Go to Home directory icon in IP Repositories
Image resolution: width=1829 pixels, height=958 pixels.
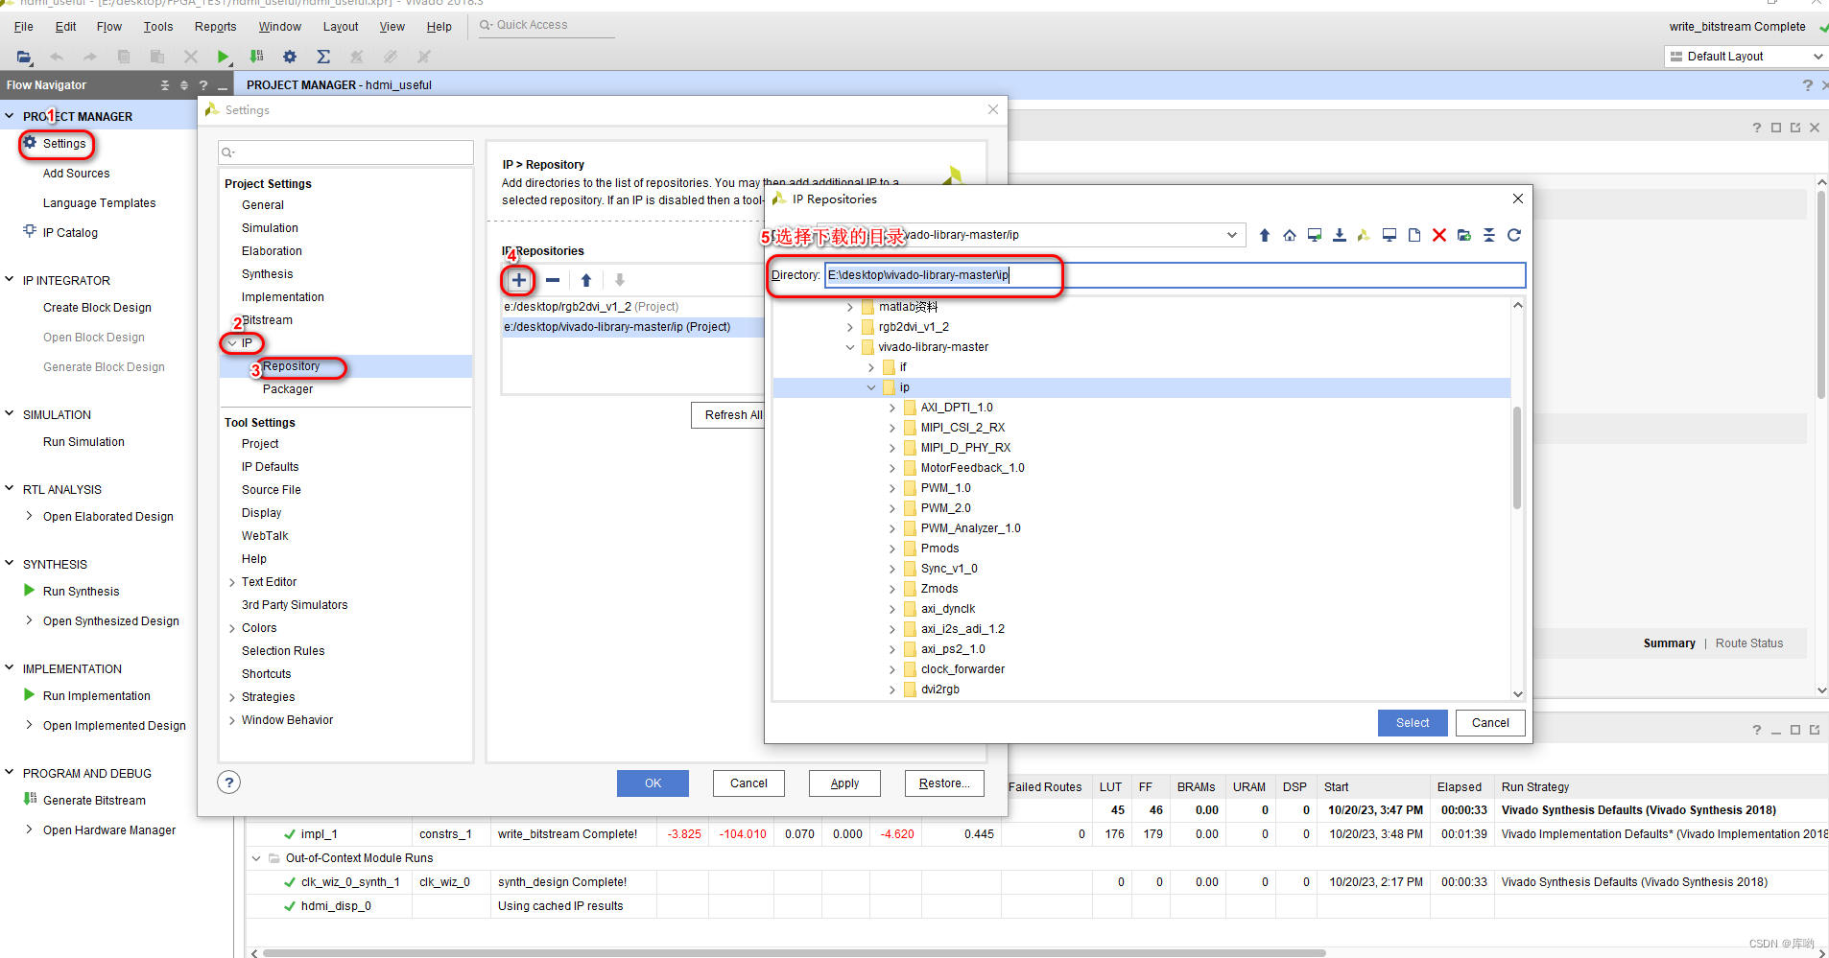(1290, 235)
